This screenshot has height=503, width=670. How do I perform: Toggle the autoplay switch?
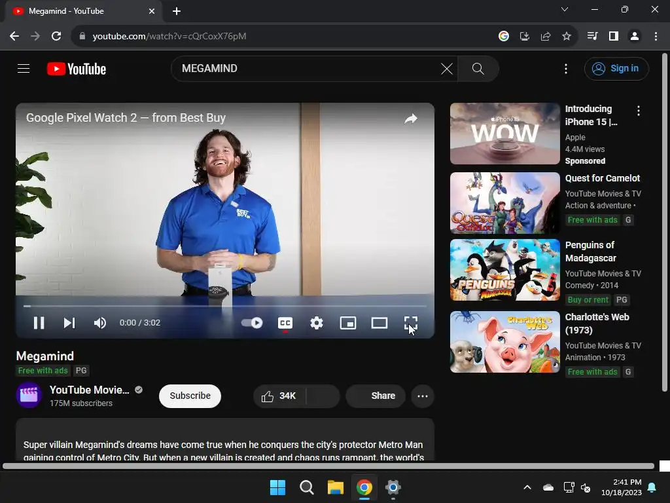click(x=252, y=323)
